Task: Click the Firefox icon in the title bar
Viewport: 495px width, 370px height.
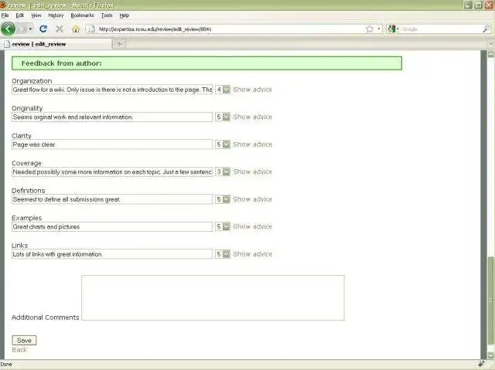Action: click(3, 5)
